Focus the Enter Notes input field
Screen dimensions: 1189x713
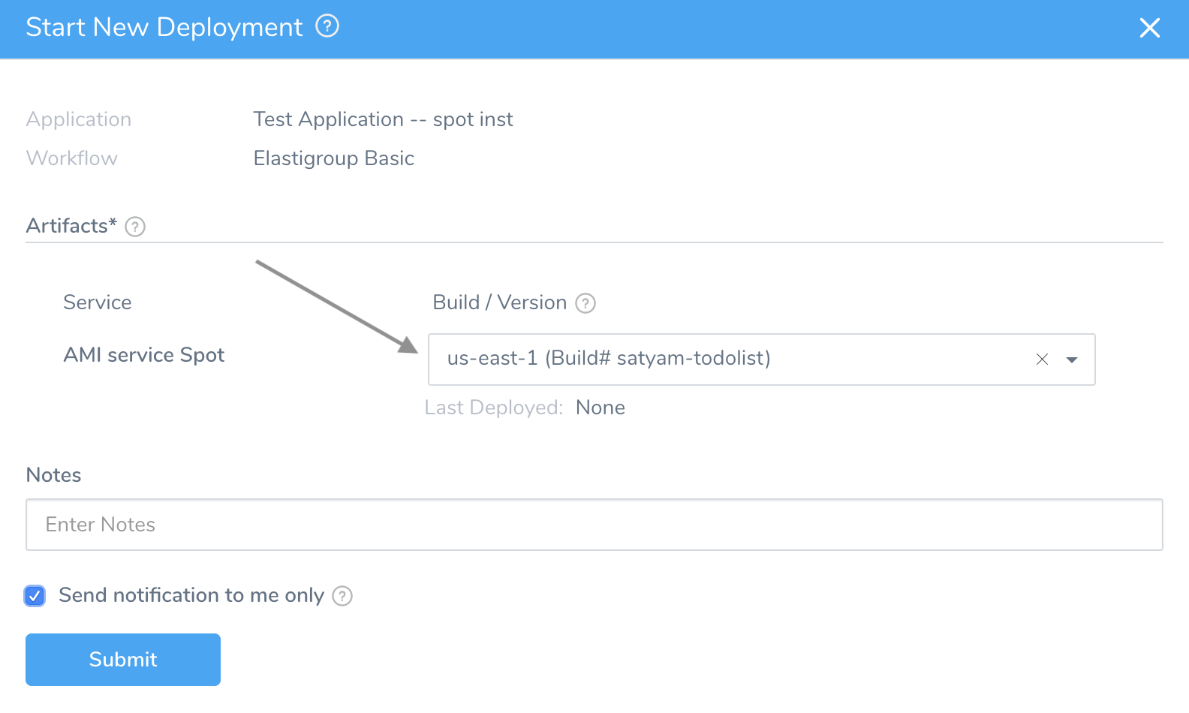pyautogui.click(x=594, y=525)
